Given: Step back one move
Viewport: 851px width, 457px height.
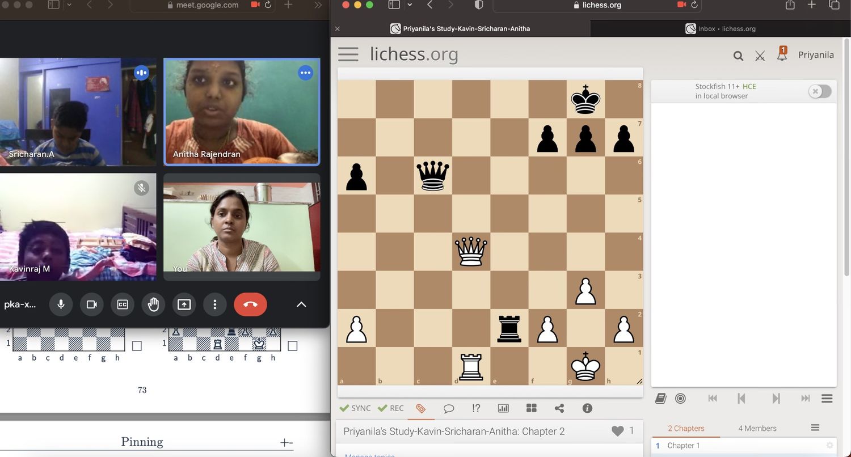Looking at the screenshot, I should [741, 399].
